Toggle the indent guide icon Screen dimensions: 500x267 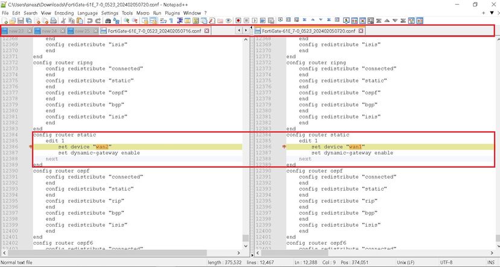click(x=180, y=20)
